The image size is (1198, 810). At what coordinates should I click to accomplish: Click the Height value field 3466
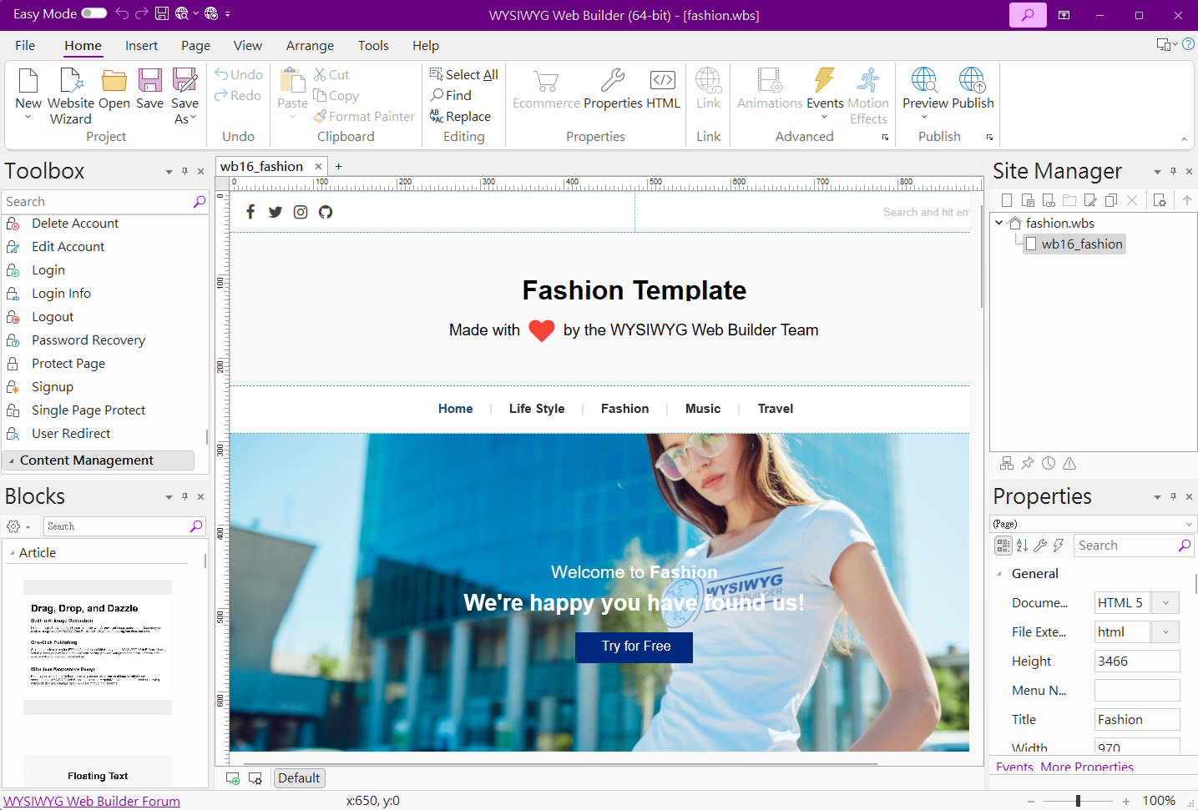pos(1137,661)
